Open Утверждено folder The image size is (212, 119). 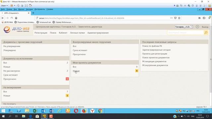tap(10, 50)
